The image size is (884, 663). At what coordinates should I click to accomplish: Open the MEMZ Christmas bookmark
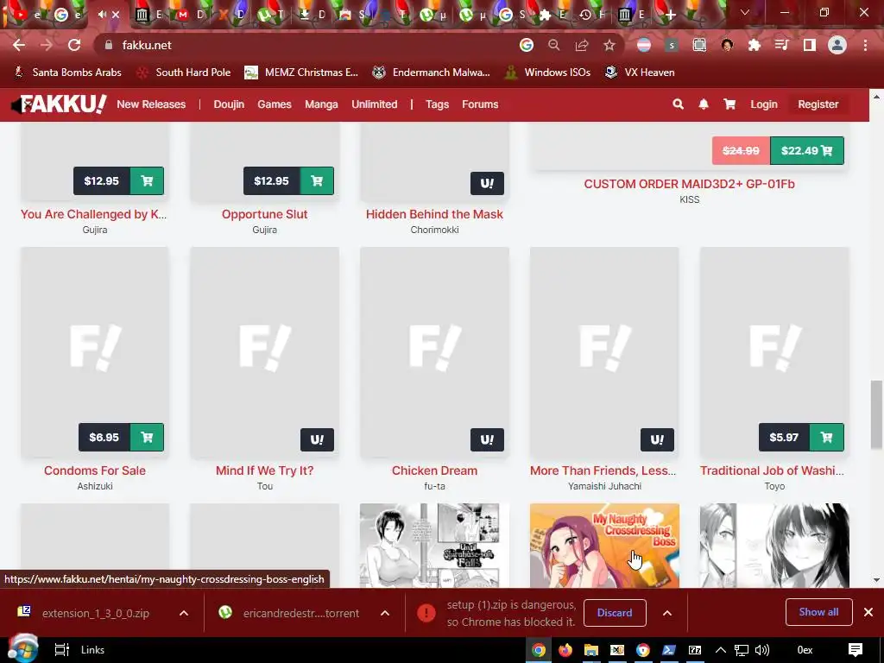pos(301,73)
